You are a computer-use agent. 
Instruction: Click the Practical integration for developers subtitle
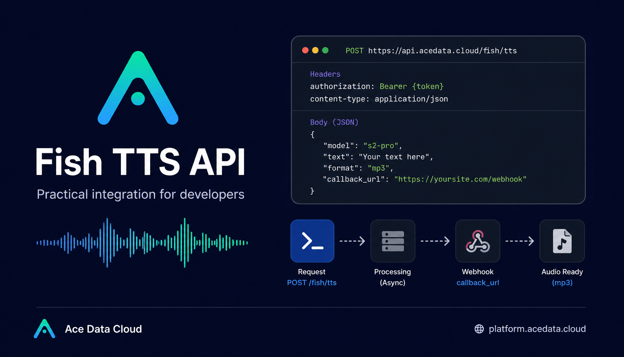tap(141, 195)
